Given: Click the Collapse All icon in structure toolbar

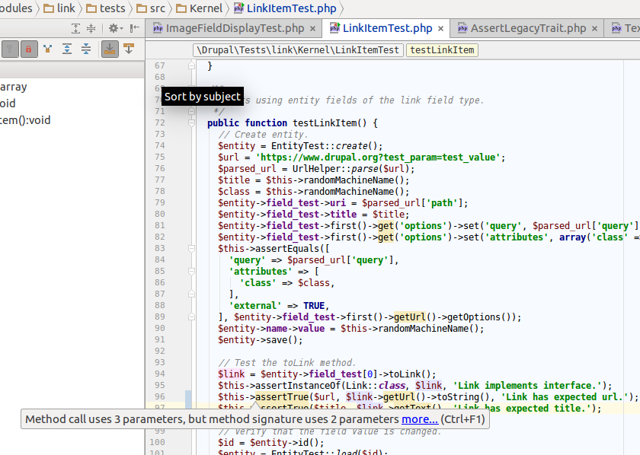Looking at the screenshot, I should (x=86, y=49).
